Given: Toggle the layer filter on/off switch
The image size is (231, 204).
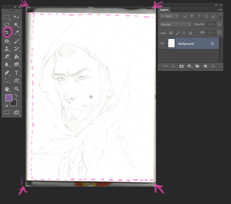Looking at the screenshot, I should (x=220, y=16).
